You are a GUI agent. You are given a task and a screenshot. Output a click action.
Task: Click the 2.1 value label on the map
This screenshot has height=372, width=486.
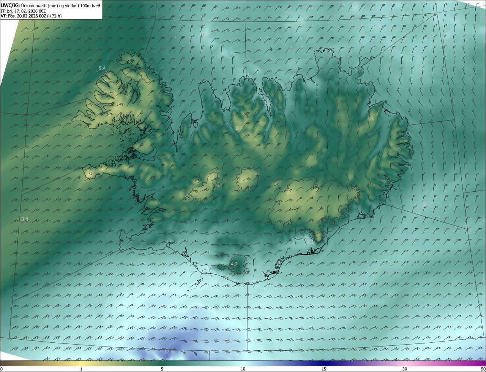click(117, 109)
